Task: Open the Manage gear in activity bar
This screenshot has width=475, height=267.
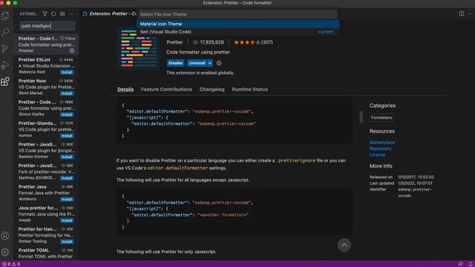Action: [5, 252]
